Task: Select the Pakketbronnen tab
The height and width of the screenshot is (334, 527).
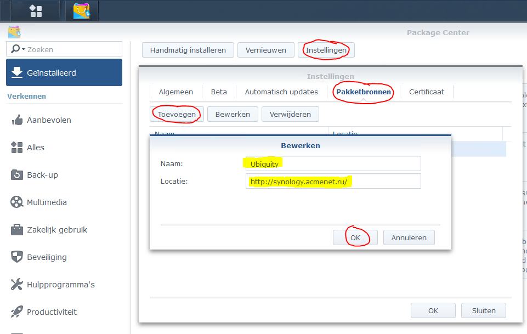Action: [364, 92]
